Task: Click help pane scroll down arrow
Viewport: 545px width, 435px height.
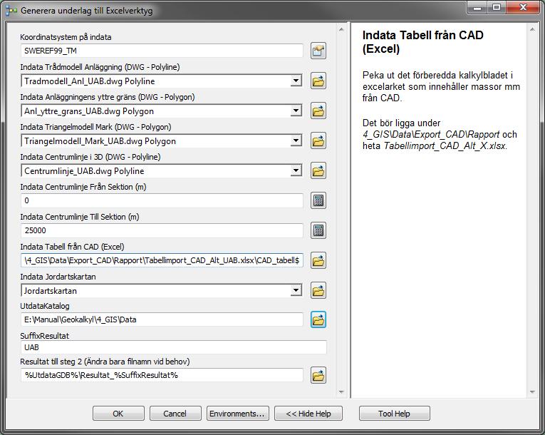Action: (532, 391)
